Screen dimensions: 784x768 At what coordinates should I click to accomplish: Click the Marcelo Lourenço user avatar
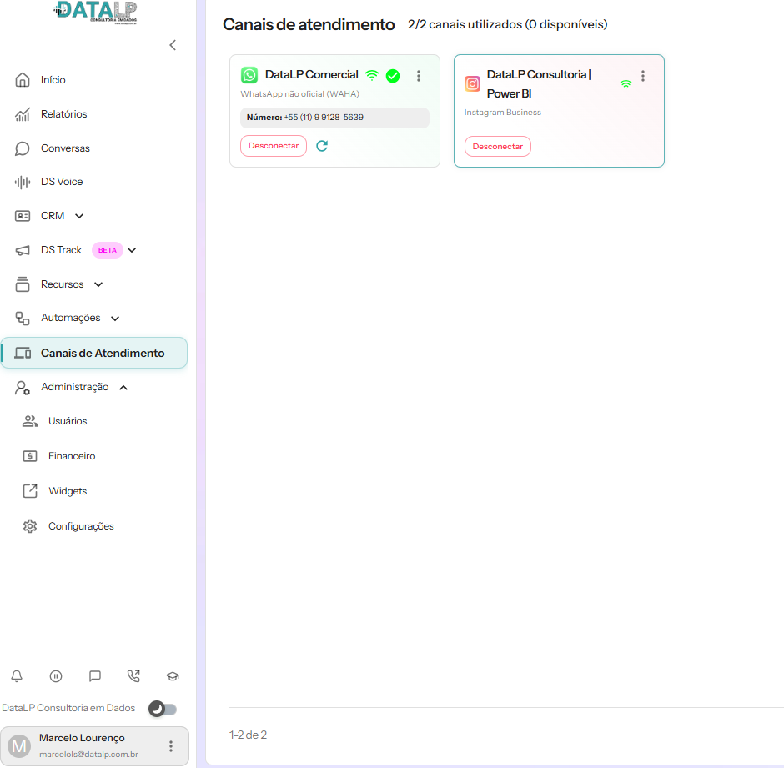click(19, 746)
